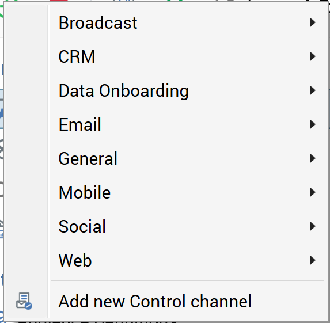Expand the arrow next to CRM

pyautogui.click(x=313, y=56)
